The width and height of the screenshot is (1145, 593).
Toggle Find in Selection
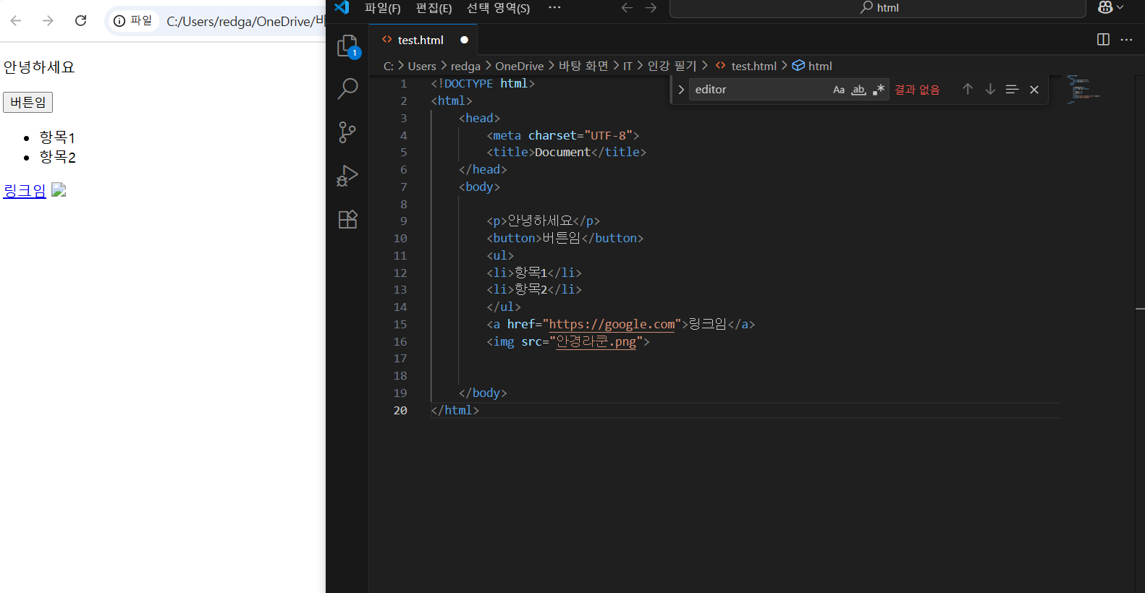click(x=1012, y=89)
